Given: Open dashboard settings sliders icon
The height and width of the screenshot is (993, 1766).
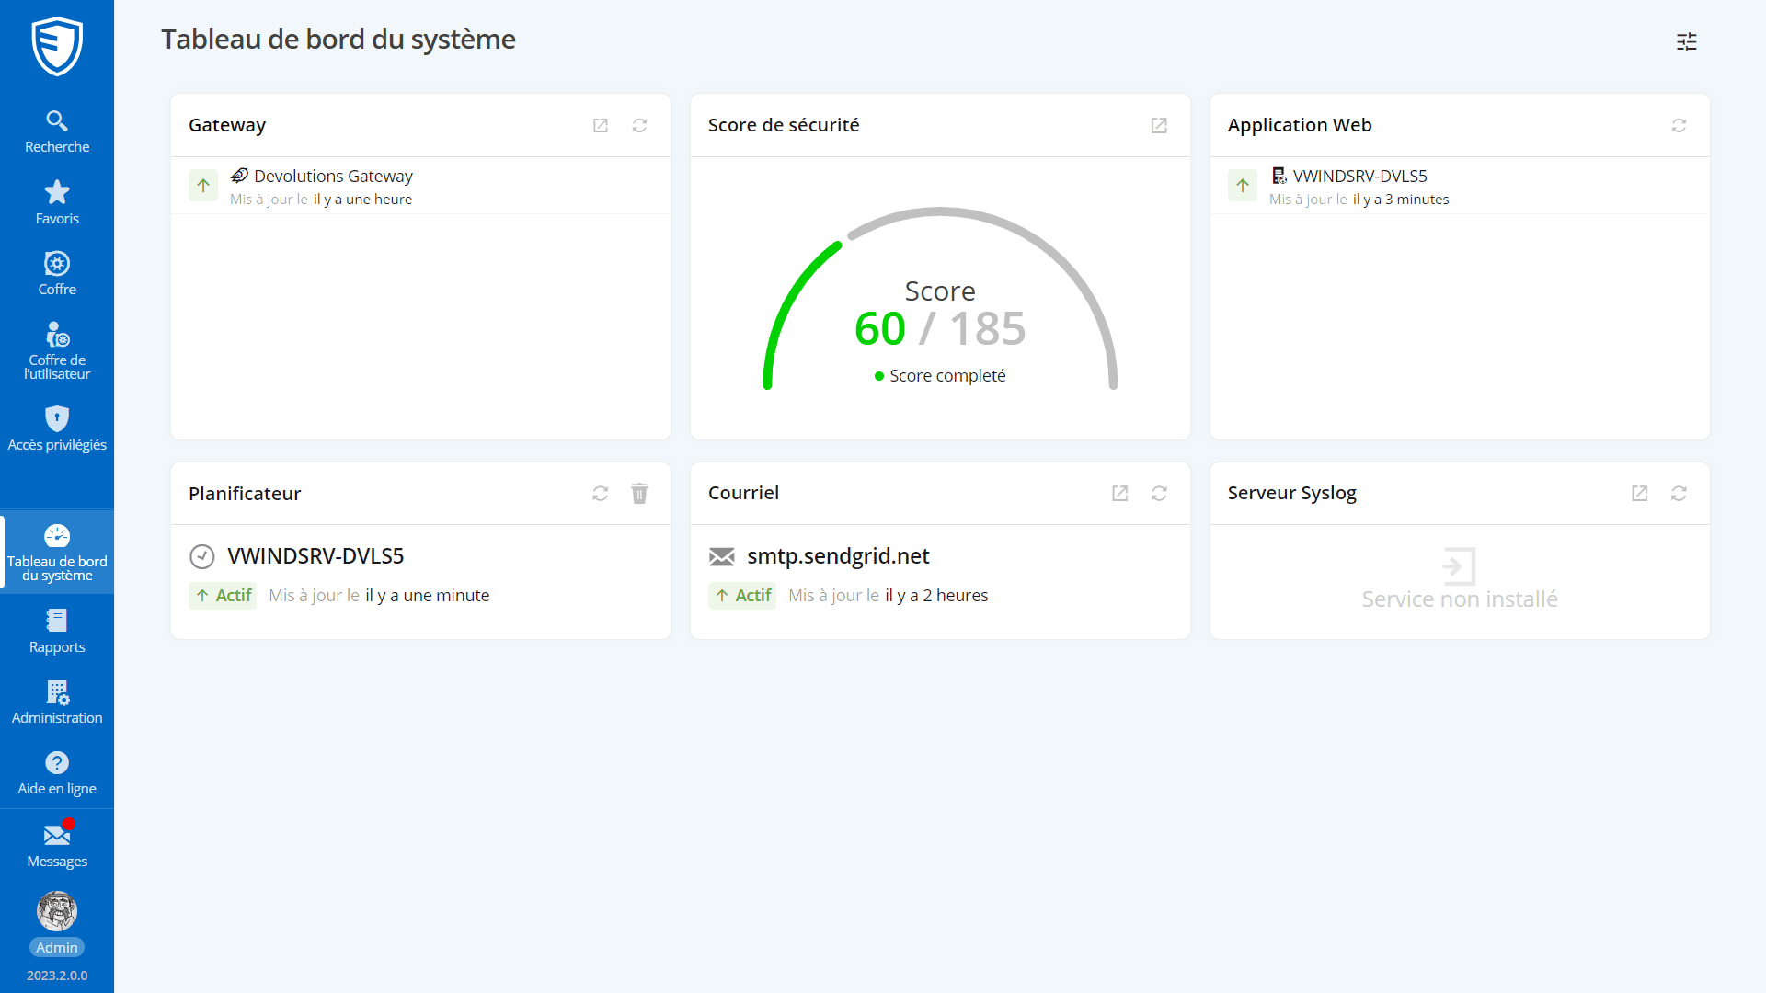Looking at the screenshot, I should 1686,41.
